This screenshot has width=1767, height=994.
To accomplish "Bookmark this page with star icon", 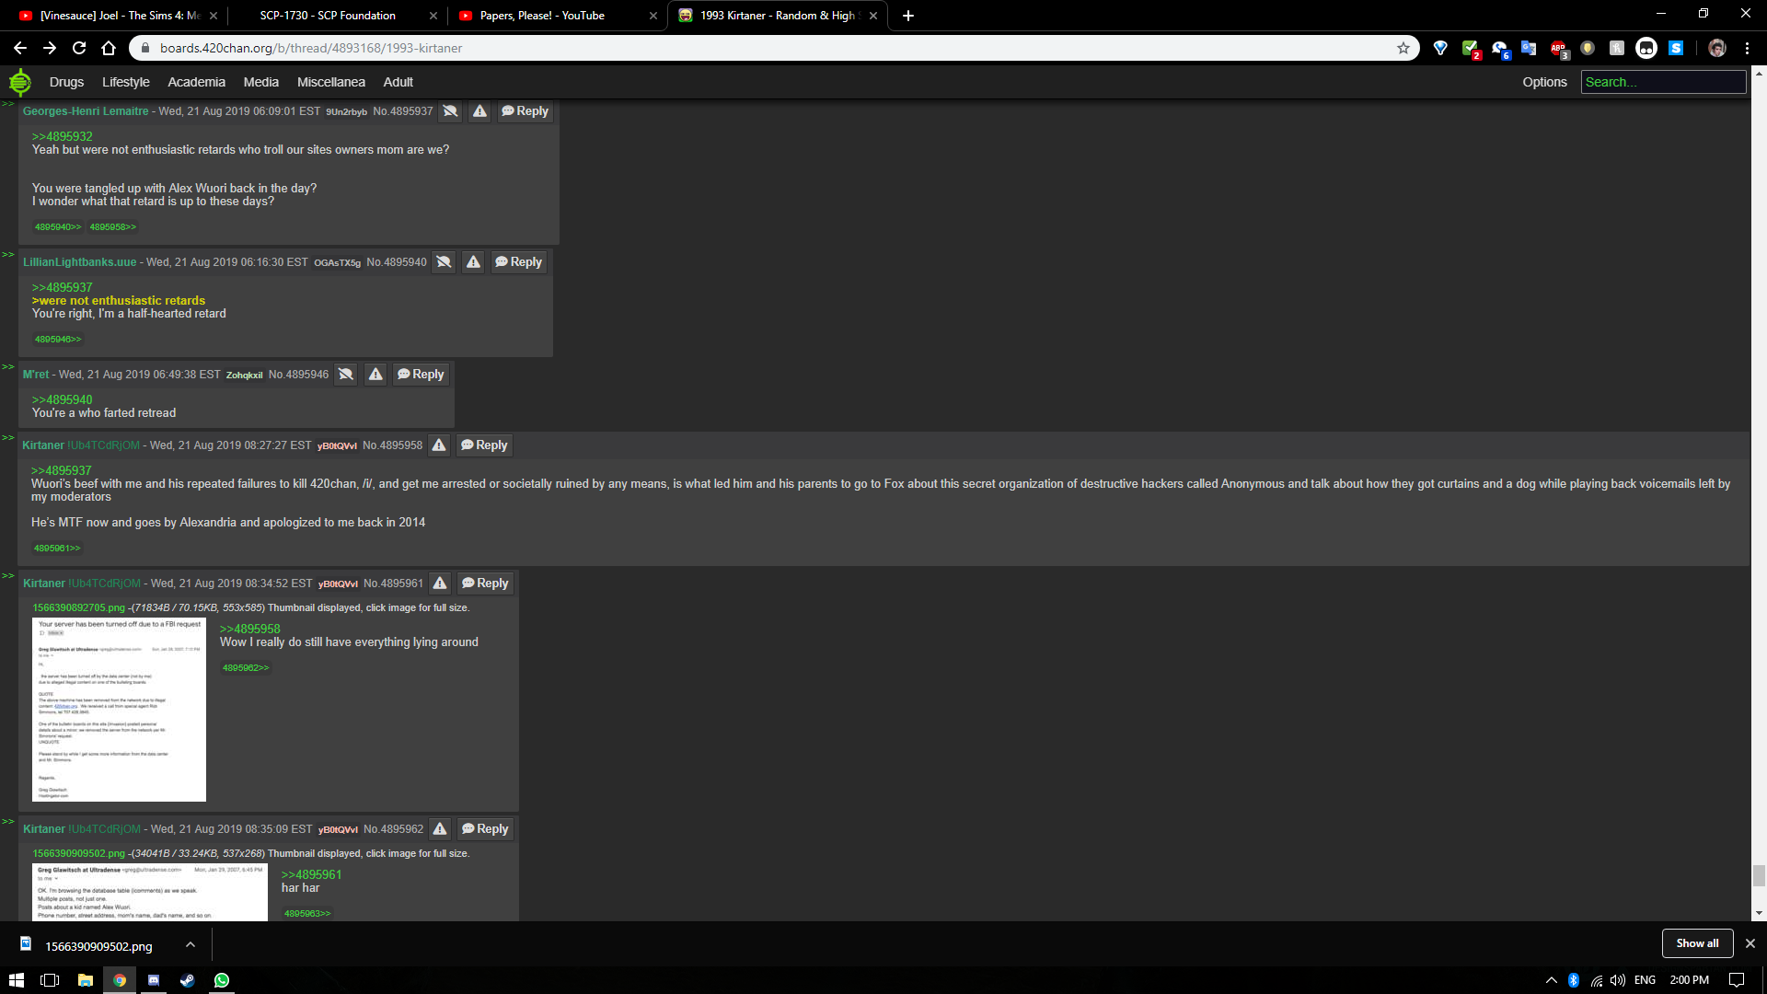I will click(x=1403, y=48).
